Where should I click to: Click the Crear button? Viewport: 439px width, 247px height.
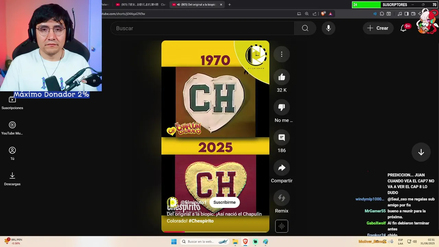point(378,28)
